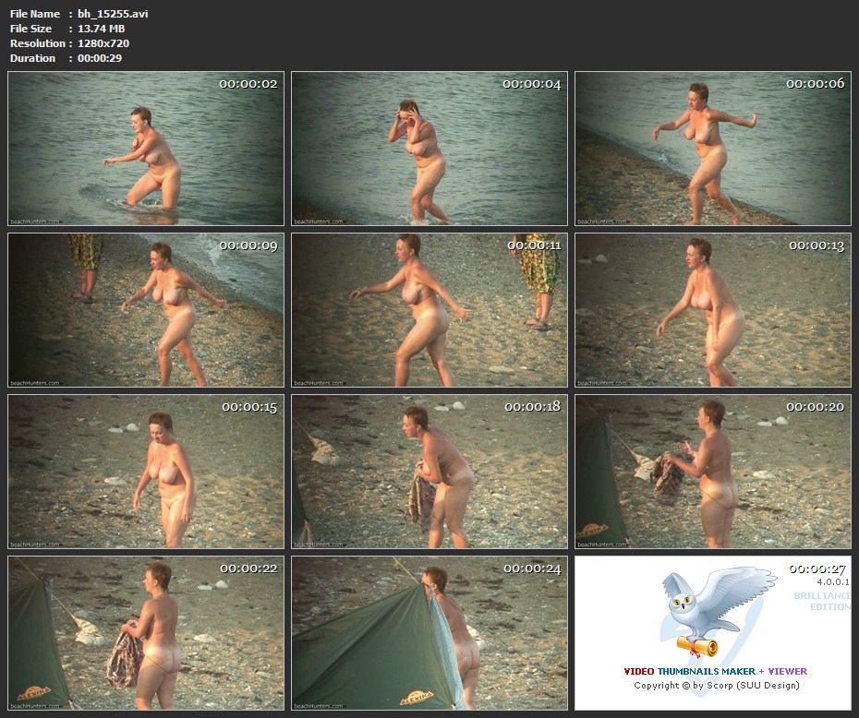Select the file size value 13.74 MB
Image resolution: width=859 pixels, height=718 pixels.
click(102, 29)
